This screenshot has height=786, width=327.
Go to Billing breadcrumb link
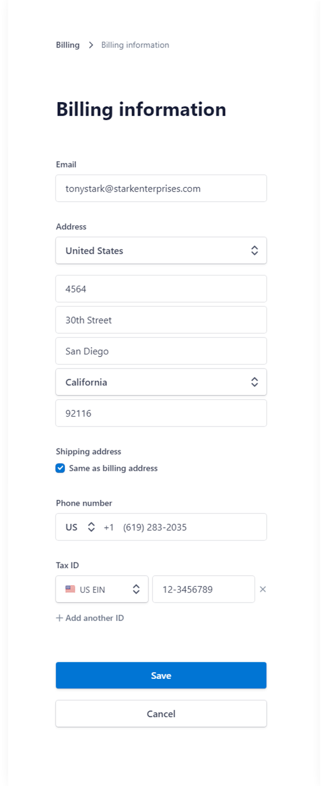pyautogui.click(x=68, y=45)
